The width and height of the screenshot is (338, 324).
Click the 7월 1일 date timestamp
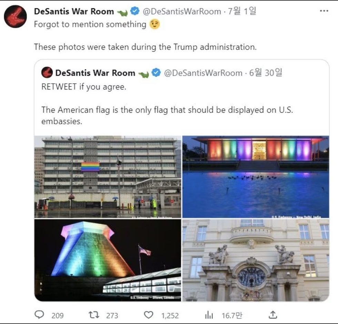(x=242, y=11)
